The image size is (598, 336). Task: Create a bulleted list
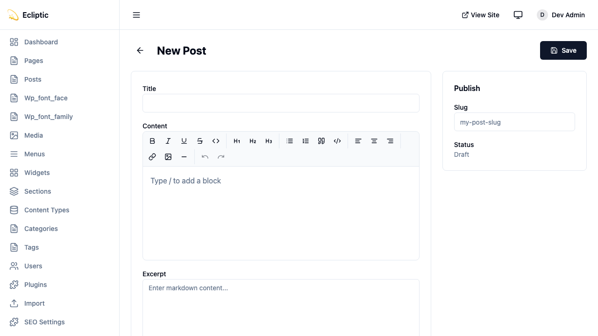(x=290, y=140)
